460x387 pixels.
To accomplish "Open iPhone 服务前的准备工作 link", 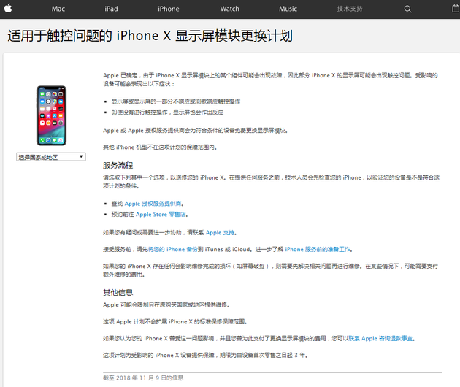I will (x=318, y=250).
